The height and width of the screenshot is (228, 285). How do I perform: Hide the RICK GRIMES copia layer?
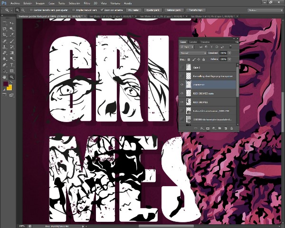pyautogui.click(x=182, y=93)
